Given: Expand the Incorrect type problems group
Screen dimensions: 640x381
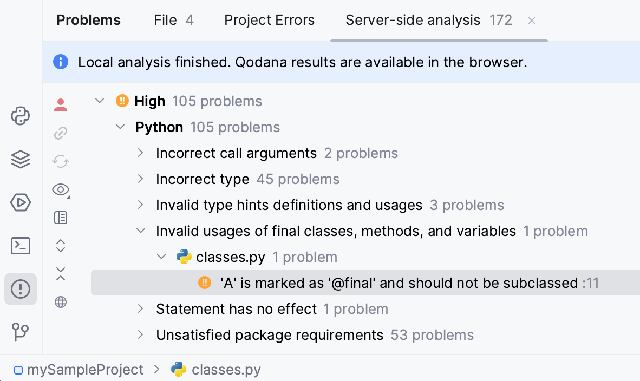Looking at the screenshot, I should click(141, 179).
